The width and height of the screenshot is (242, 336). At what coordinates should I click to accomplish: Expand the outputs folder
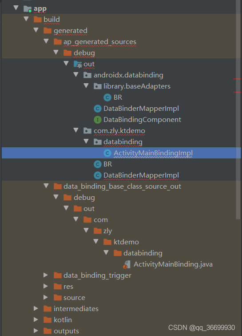36,331
